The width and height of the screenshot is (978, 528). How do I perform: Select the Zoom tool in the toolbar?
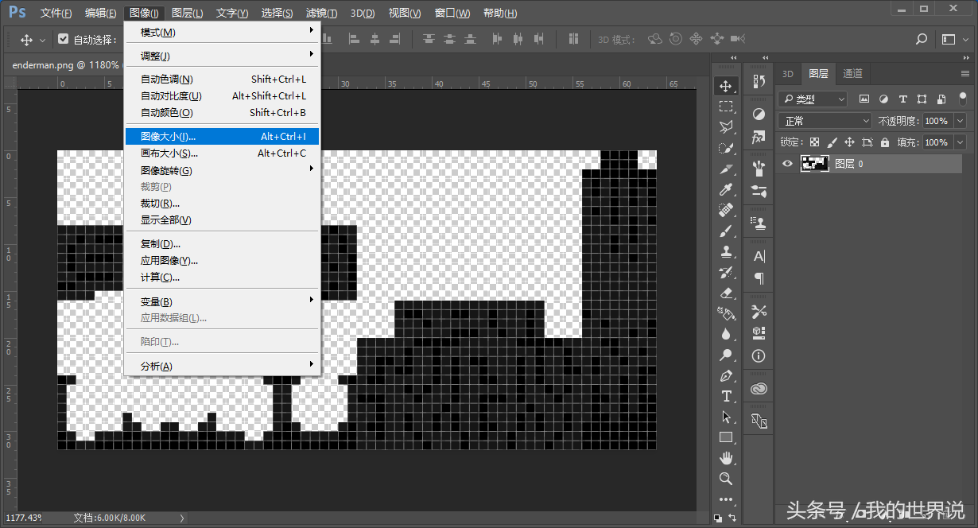click(x=725, y=479)
